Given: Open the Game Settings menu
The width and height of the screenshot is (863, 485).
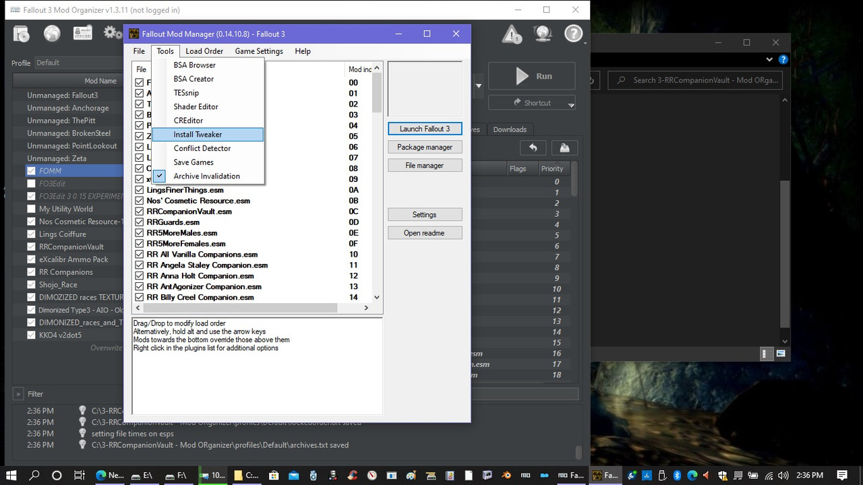Looking at the screenshot, I should click(x=259, y=51).
